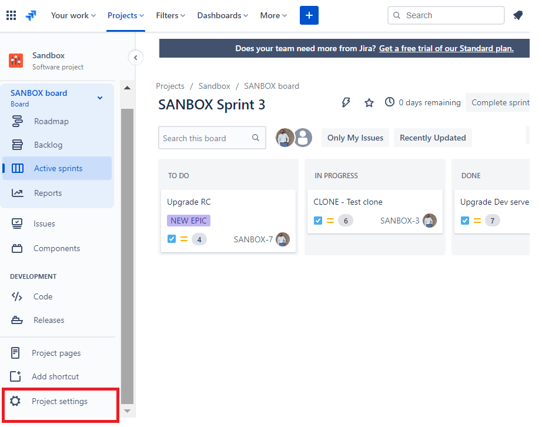Toggle the Only My Issues filter
Viewport: 542px width, 427px height.
[x=355, y=138]
